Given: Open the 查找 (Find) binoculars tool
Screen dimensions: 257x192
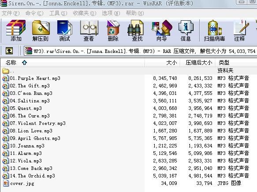Looking at the screenshot, I should point(137,30).
